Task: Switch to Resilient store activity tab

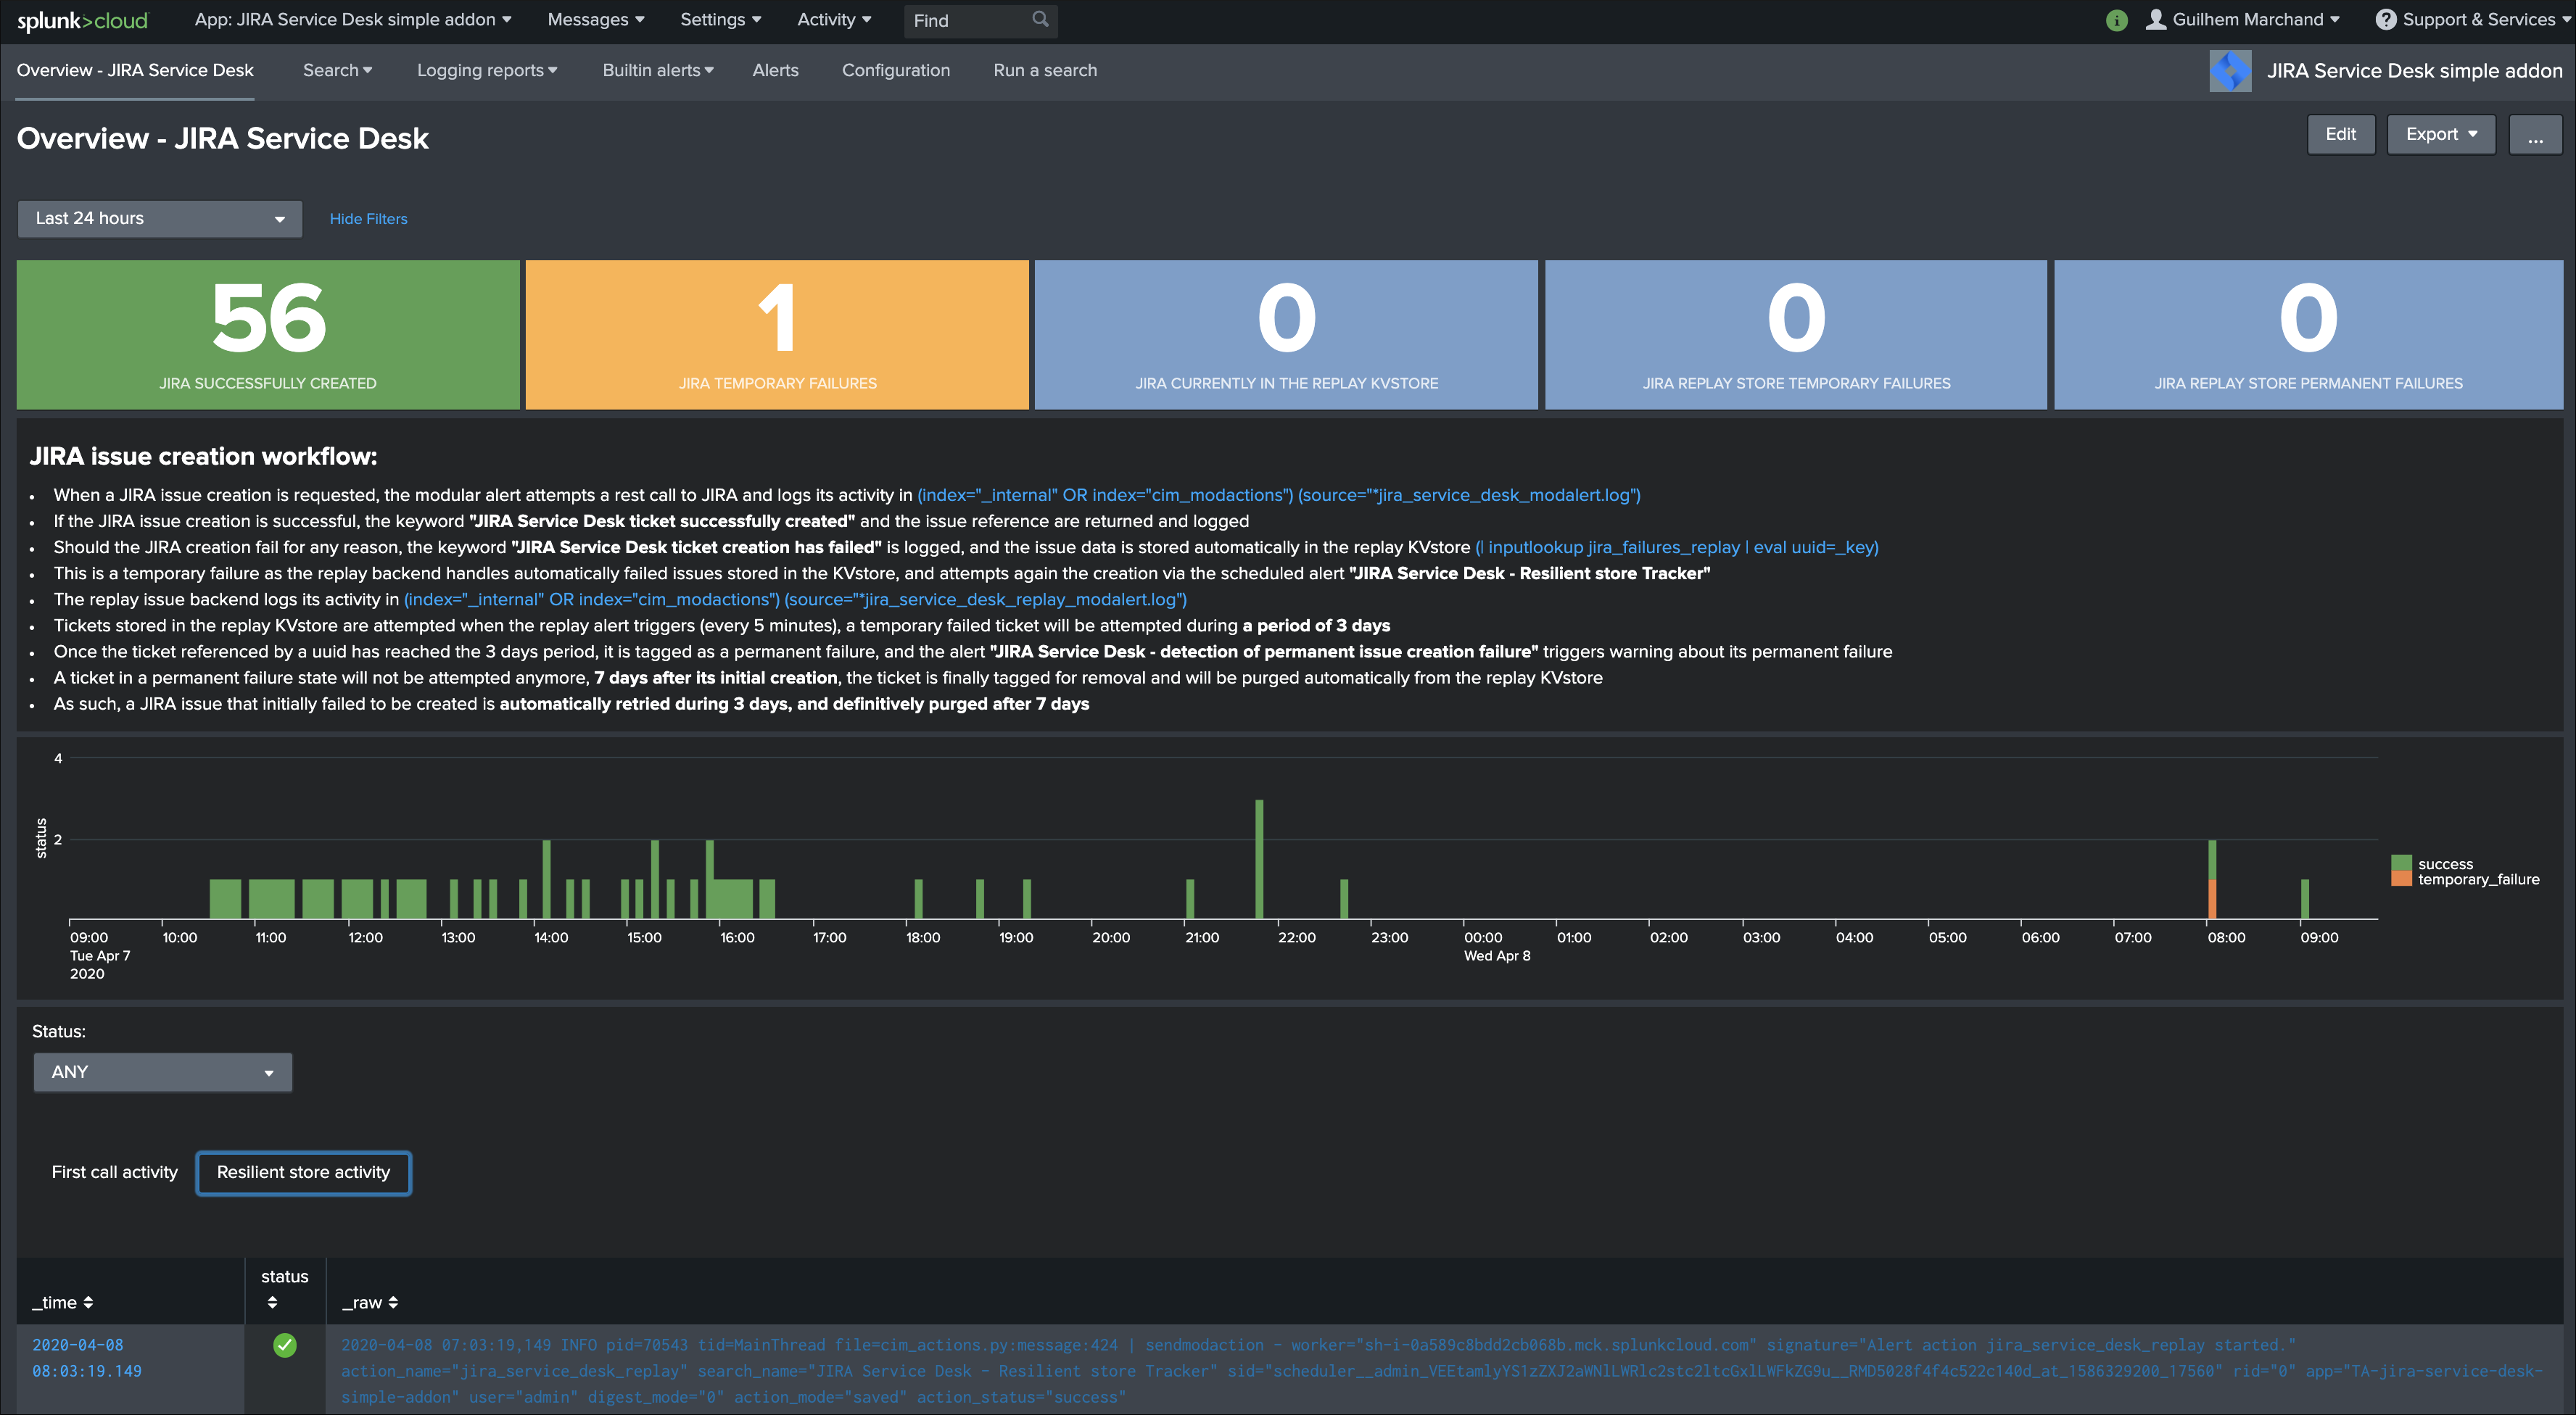Action: point(303,1172)
